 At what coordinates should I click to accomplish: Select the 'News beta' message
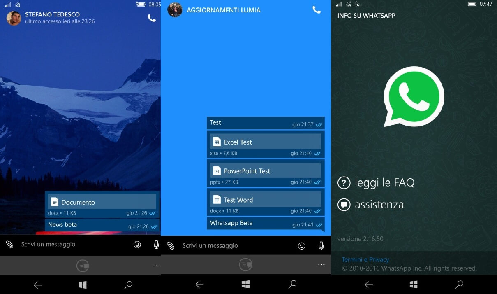(x=102, y=225)
